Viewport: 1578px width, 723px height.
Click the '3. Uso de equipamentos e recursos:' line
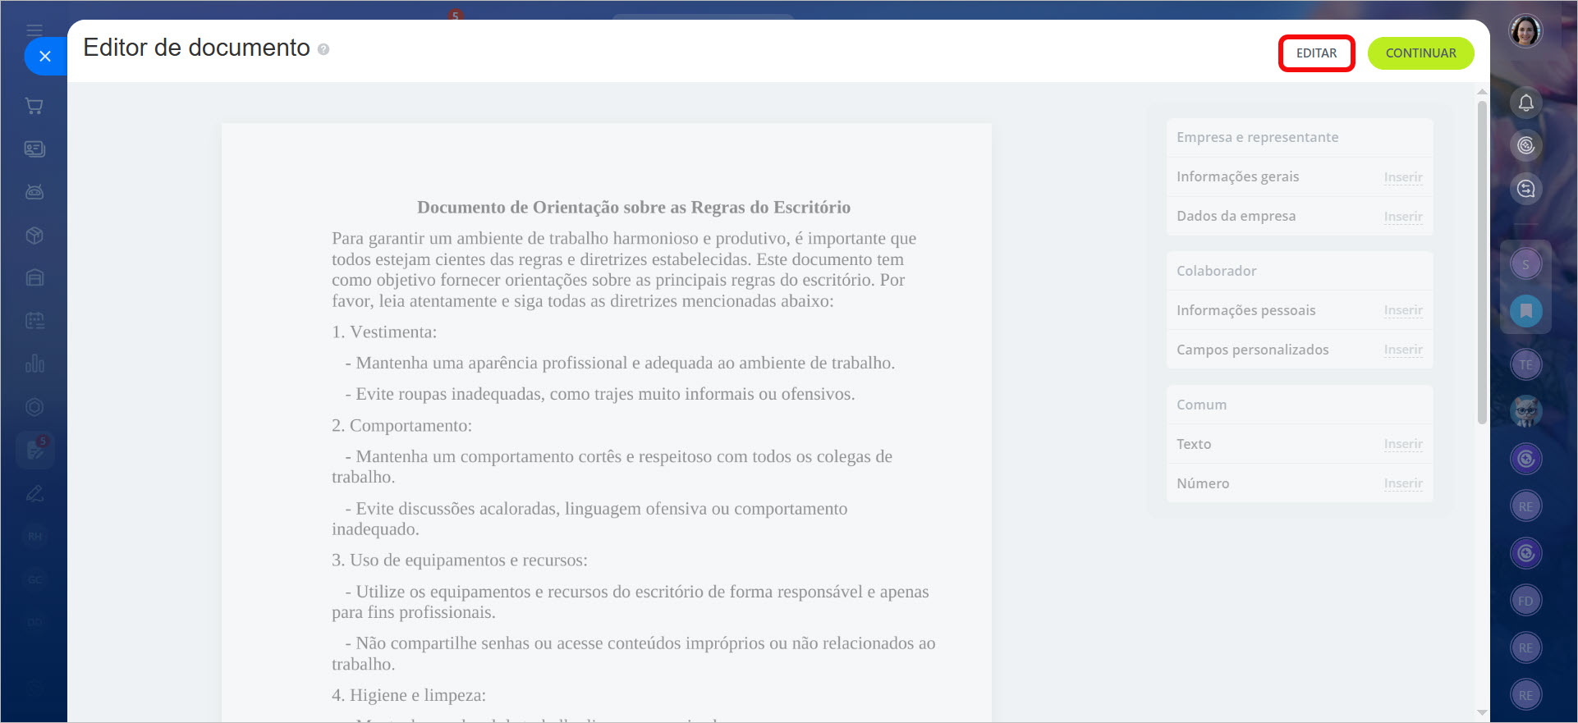coord(460,561)
